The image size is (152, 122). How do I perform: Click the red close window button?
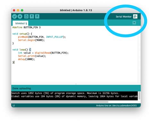click(14, 10)
